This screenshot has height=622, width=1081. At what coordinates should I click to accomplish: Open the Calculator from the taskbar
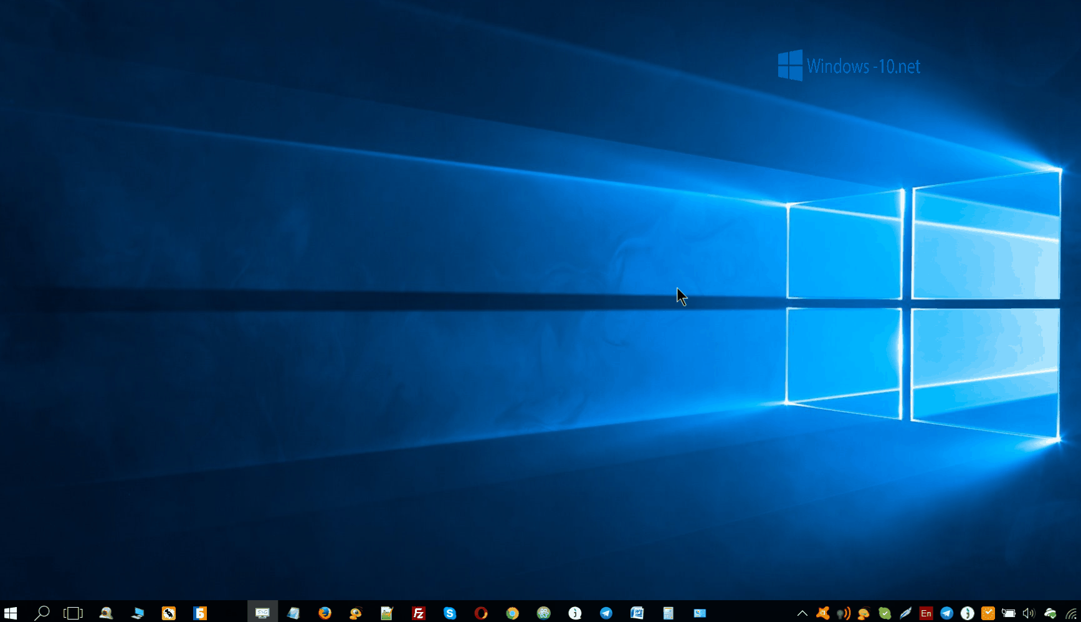point(669,613)
